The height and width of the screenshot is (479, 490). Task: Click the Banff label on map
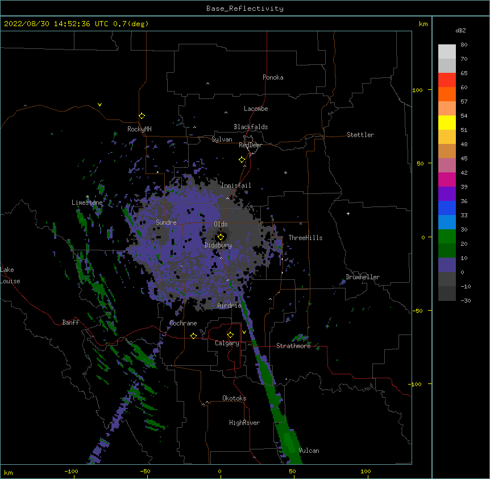pos(70,323)
